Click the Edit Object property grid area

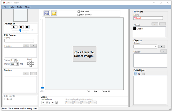(150, 90)
